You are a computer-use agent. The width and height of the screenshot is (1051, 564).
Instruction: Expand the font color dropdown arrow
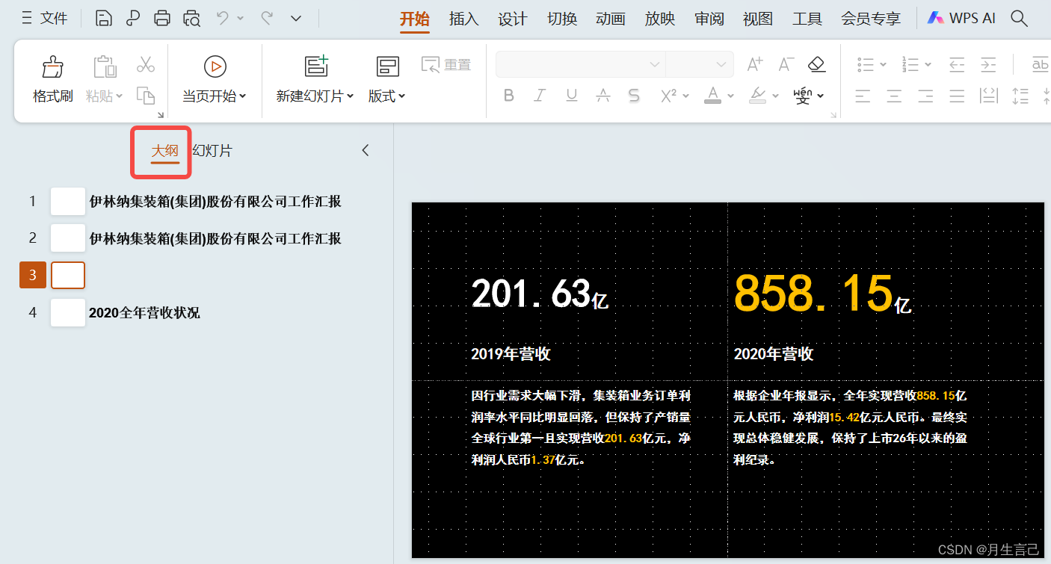(x=730, y=96)
